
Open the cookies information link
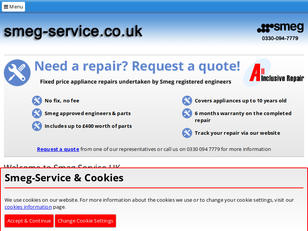pos(28,207)
